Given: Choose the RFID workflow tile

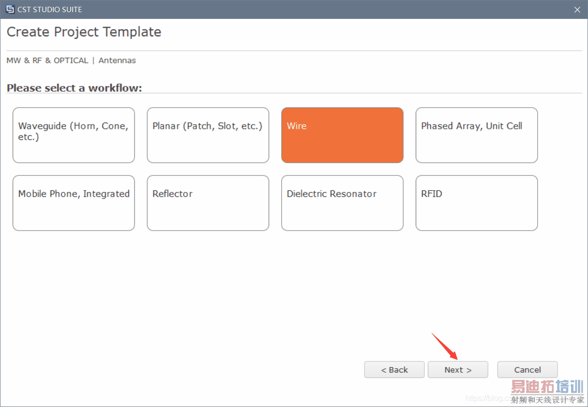Looking at the screenshot, I should [477, 203].
